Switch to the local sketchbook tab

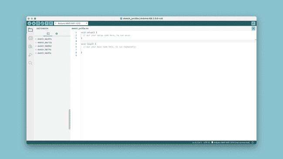coord(48,34)
